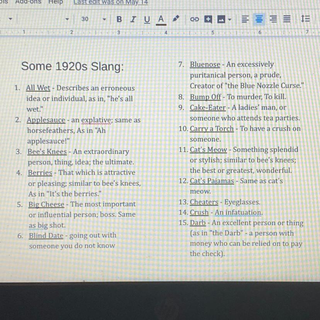This screenshot has height=320, width=320.
Task: Open the font size dropdown showing 30
Action: click(x=104, y=20)
